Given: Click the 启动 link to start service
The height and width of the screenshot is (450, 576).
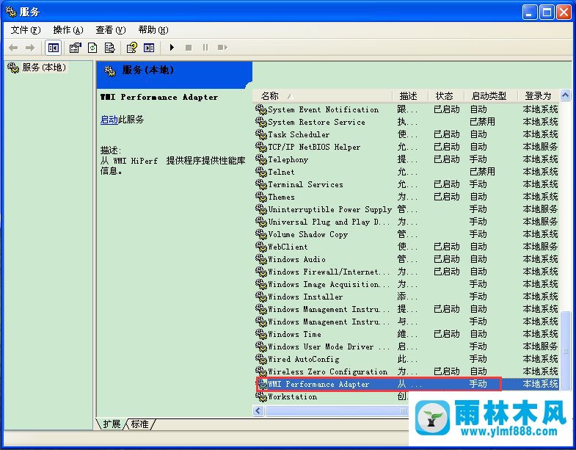Looking at the screenshot, I should tap(109, 120).
